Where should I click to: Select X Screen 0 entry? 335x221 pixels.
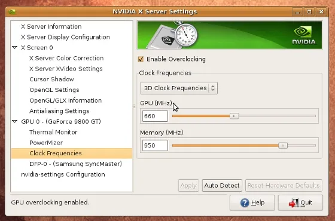click(37, 48)
